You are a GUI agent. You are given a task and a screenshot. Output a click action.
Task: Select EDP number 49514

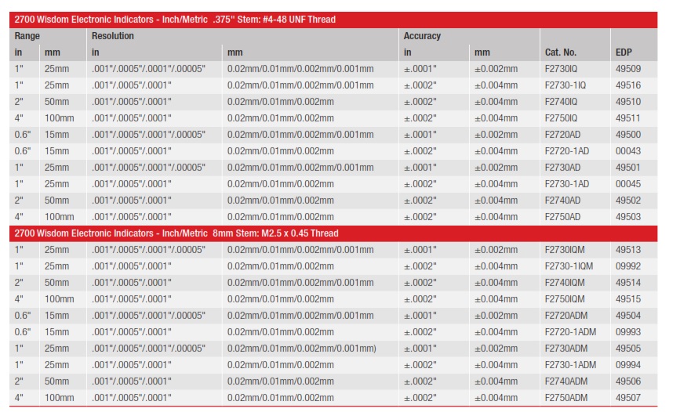point(628,283)
